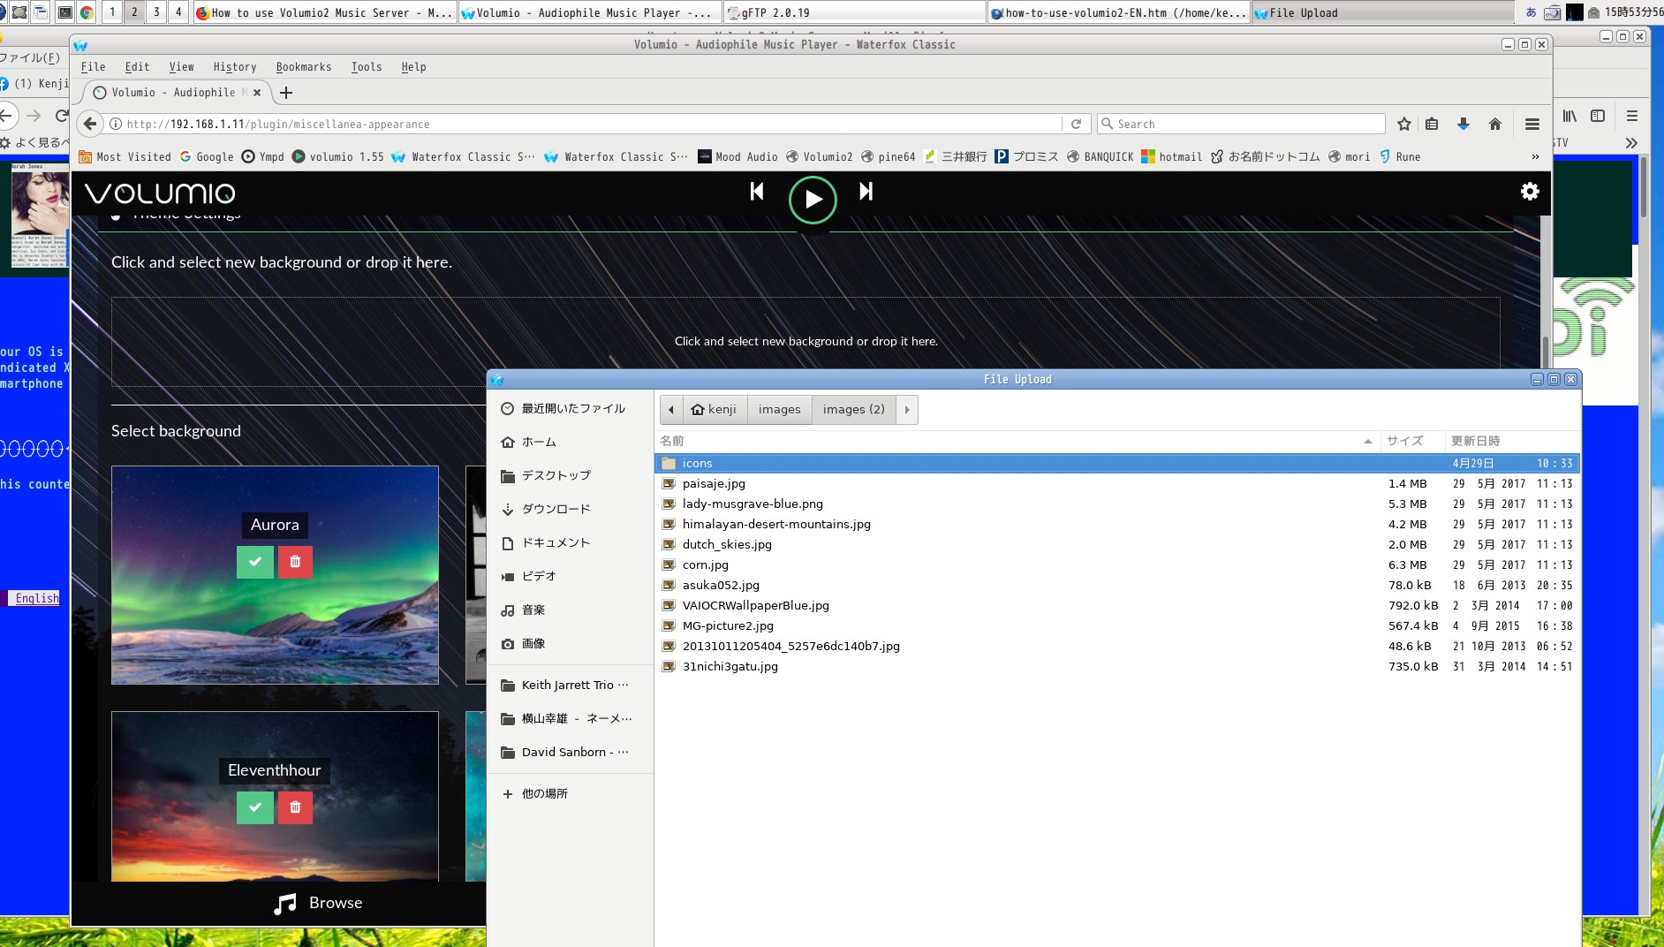Open the browser downloads arrow icon
Viewport: 1664px width, 947px height.
pyautogui.click(x=1464, y=125)
